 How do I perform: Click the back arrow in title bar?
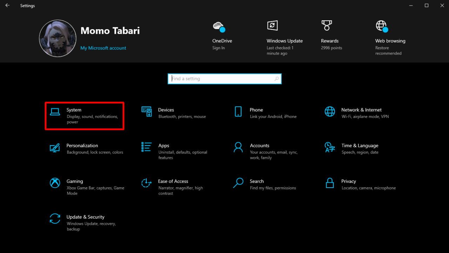tap(7, 6)
